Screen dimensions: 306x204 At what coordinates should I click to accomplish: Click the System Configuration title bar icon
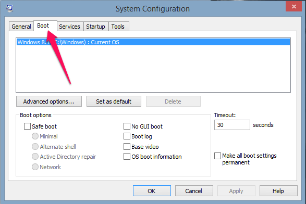9,8
